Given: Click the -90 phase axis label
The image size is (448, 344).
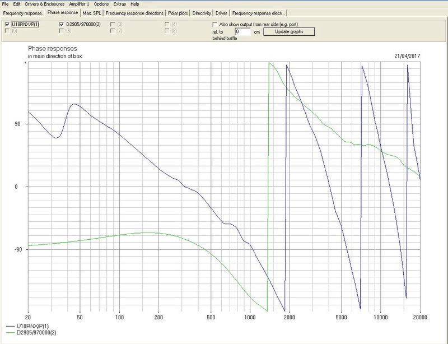Looking at the screenshot, I should 17,250.
